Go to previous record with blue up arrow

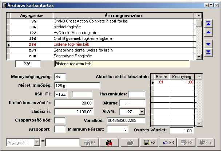coord(209,32)
